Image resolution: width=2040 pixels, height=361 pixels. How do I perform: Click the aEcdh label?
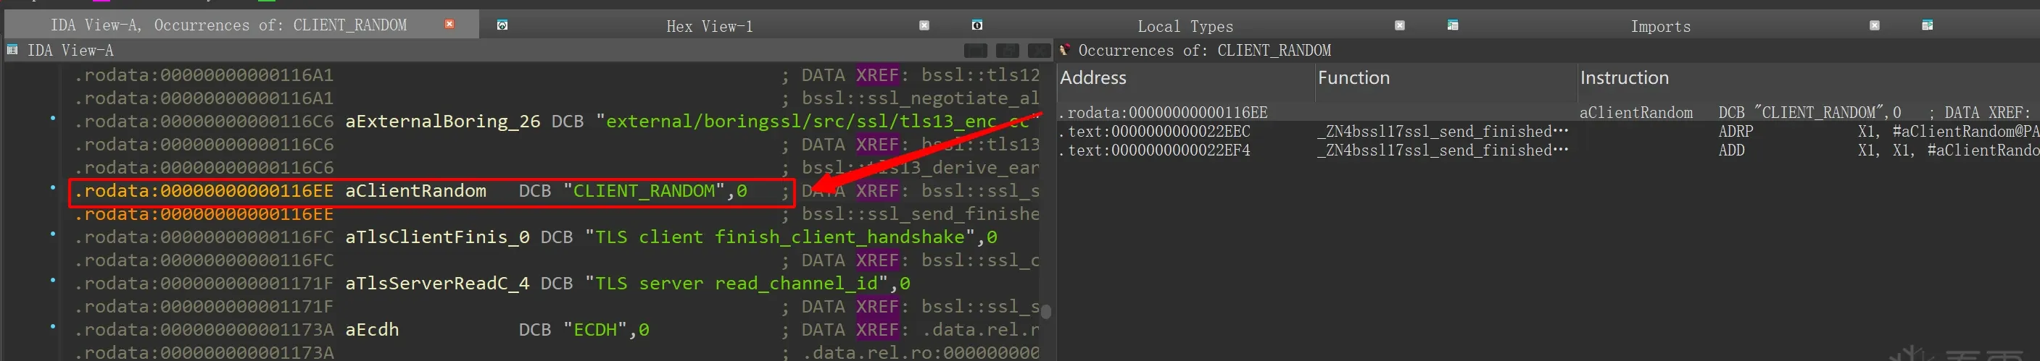(x=372, y=329)
